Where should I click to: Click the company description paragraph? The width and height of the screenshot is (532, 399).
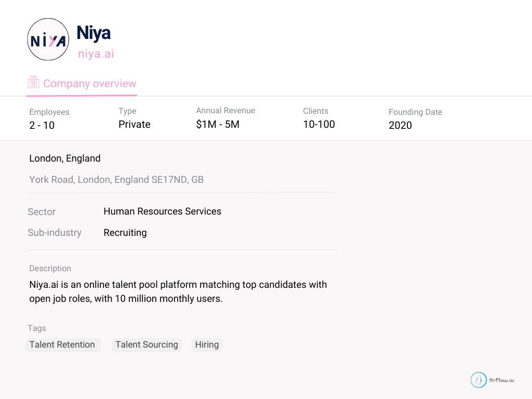coord(178,291)
